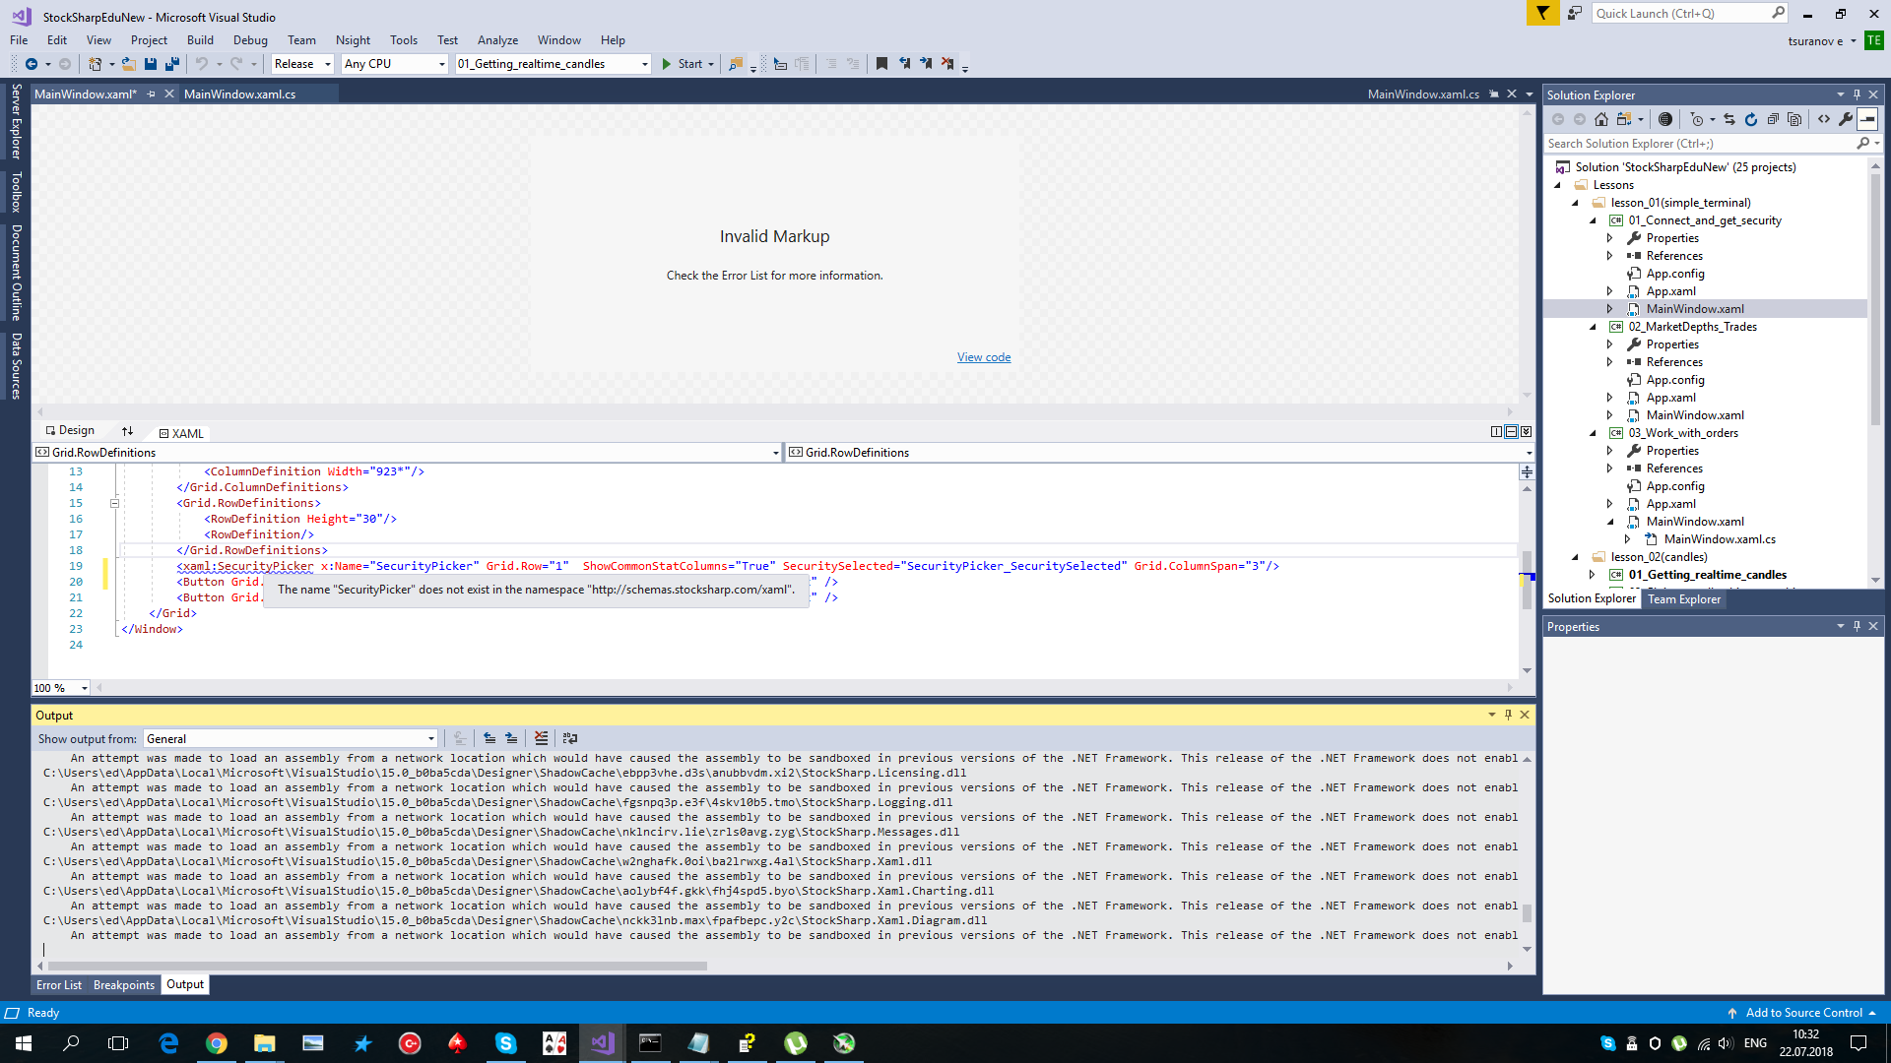Screen dimensions: 1891x1063
Task: Toggle auto-hide pin on Output panel
Action: [1508, 715]
